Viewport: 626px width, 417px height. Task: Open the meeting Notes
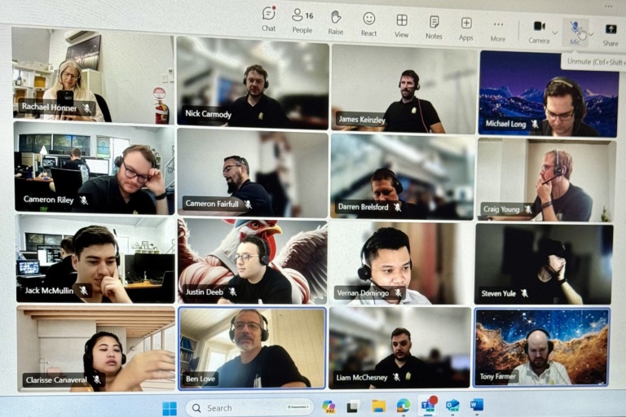[434, 26]
